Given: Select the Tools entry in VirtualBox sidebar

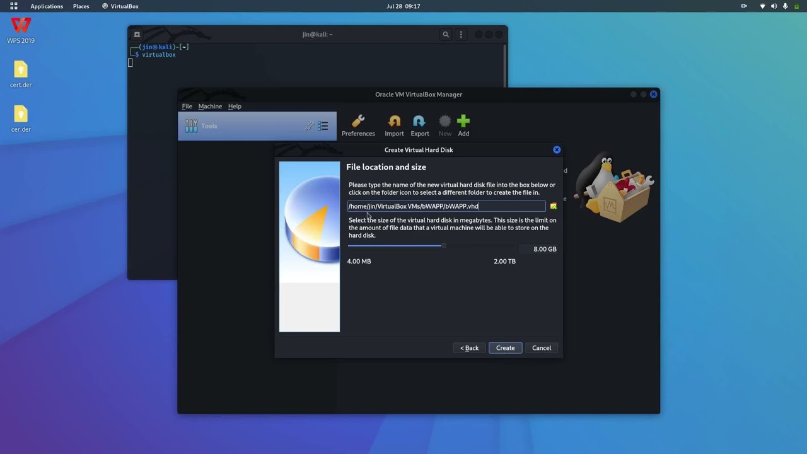Looking at the screenshot, I should 257,126.
